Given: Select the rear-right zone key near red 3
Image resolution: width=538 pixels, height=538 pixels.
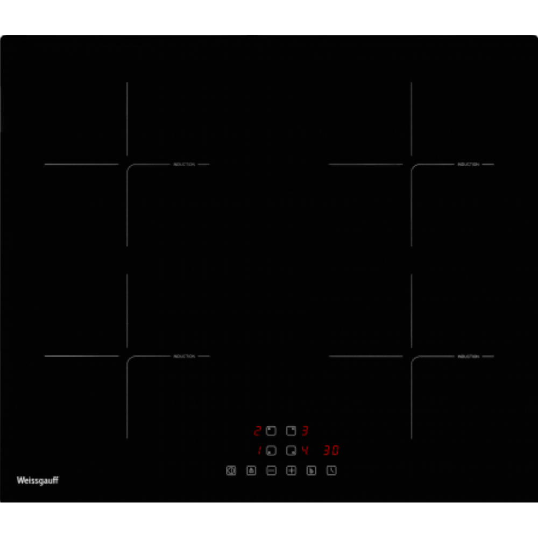Looking at the screenshot, I should [291, 430].
